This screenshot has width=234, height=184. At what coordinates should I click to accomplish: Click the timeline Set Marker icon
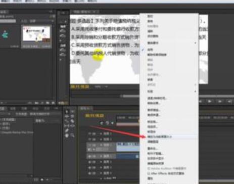112,123
